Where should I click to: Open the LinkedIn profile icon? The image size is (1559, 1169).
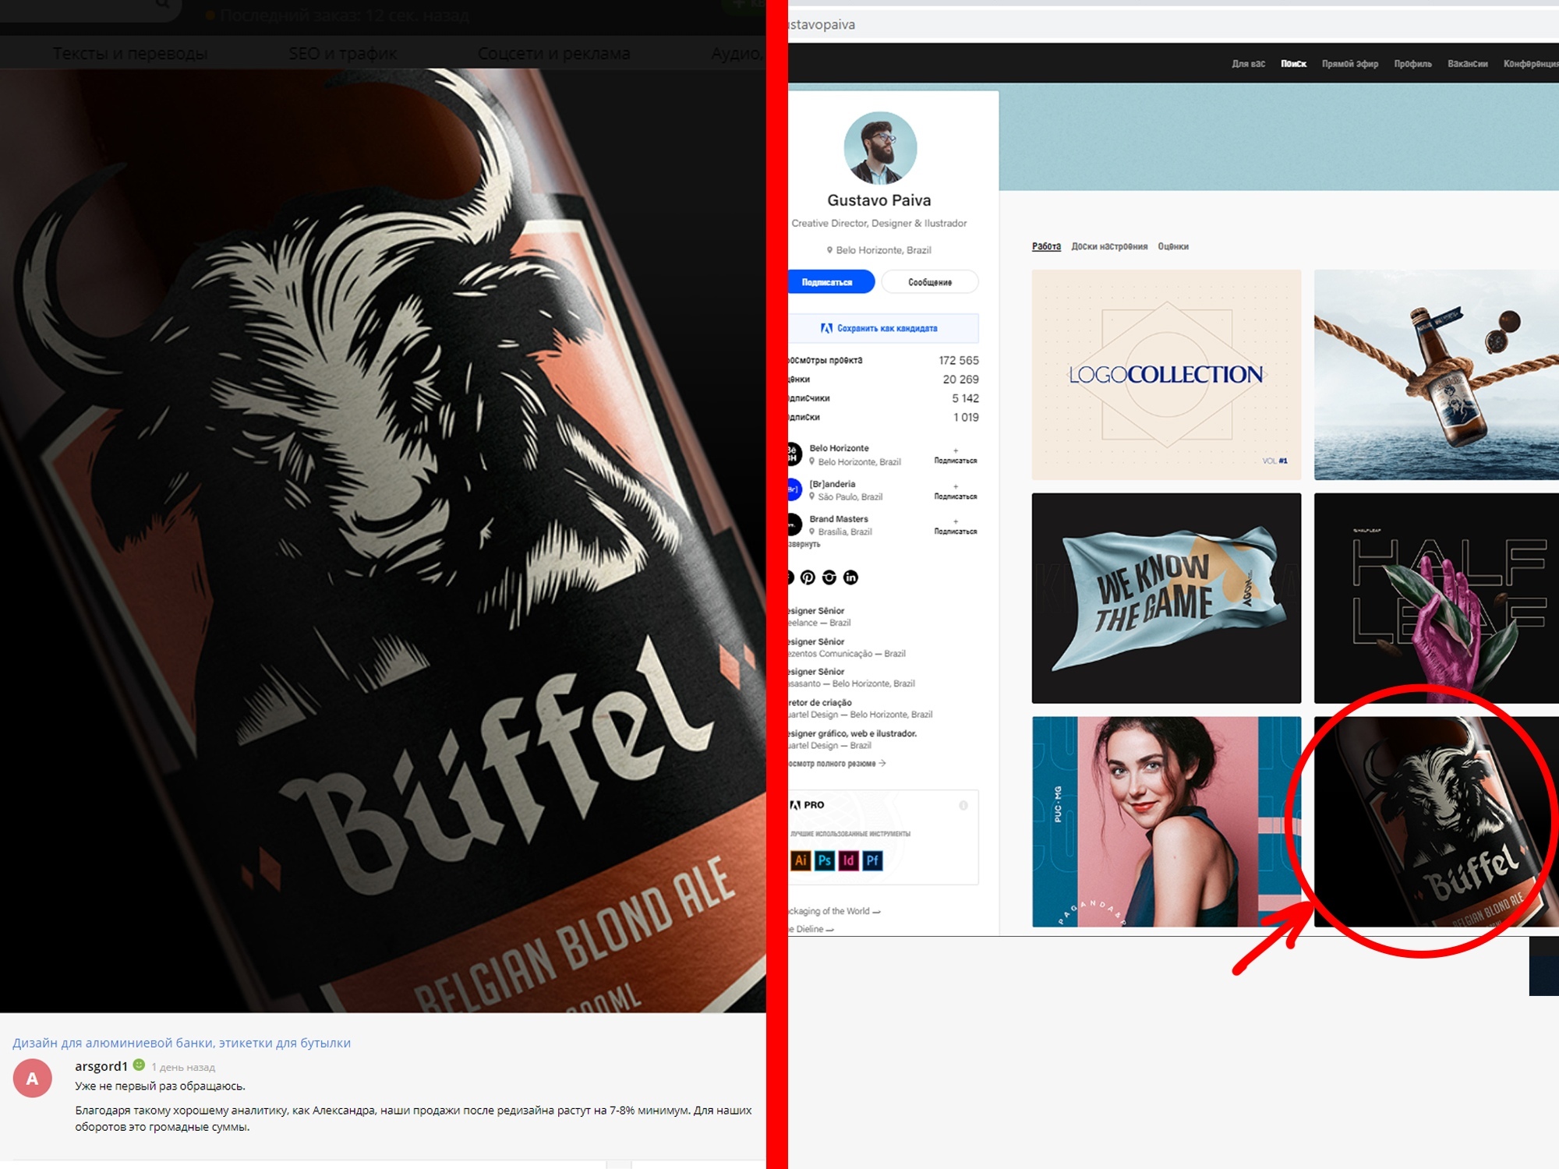click(850, 577)
